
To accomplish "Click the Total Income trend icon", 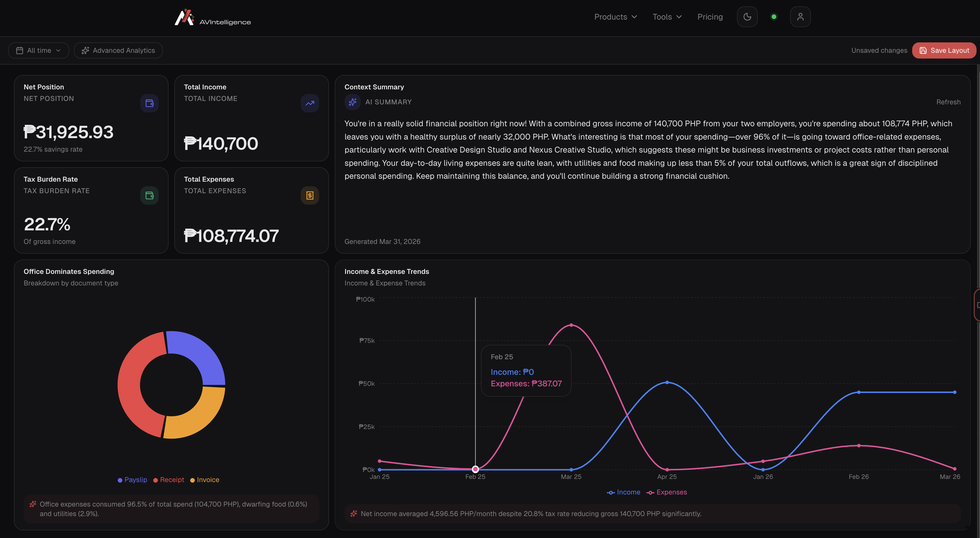I will point(310,103).
